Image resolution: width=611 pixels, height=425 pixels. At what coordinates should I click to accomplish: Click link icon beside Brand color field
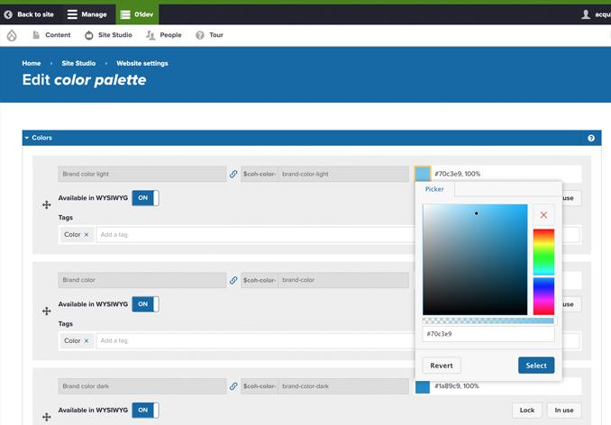233,280
